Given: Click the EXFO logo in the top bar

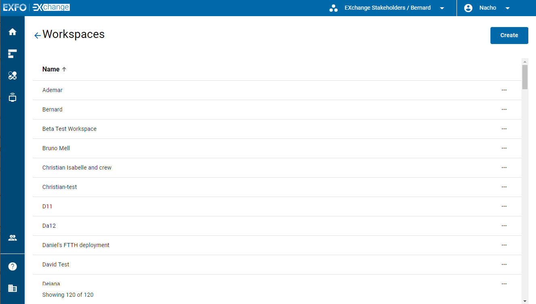Looking at the screenshot, I should click(15, 7).
